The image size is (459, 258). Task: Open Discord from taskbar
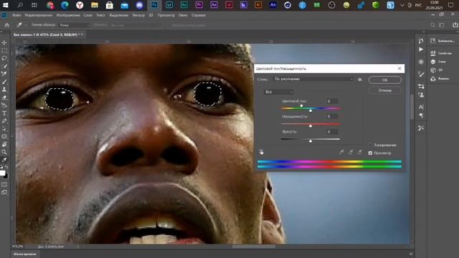[139, 5]
